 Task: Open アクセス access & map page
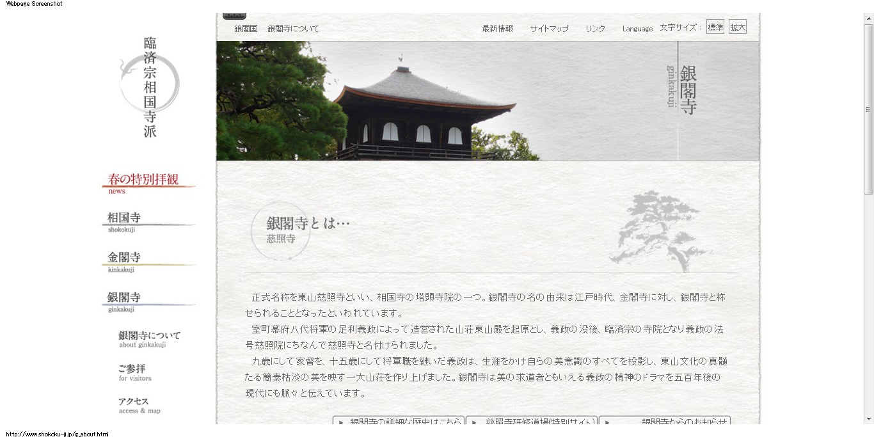tap(139, 406)
